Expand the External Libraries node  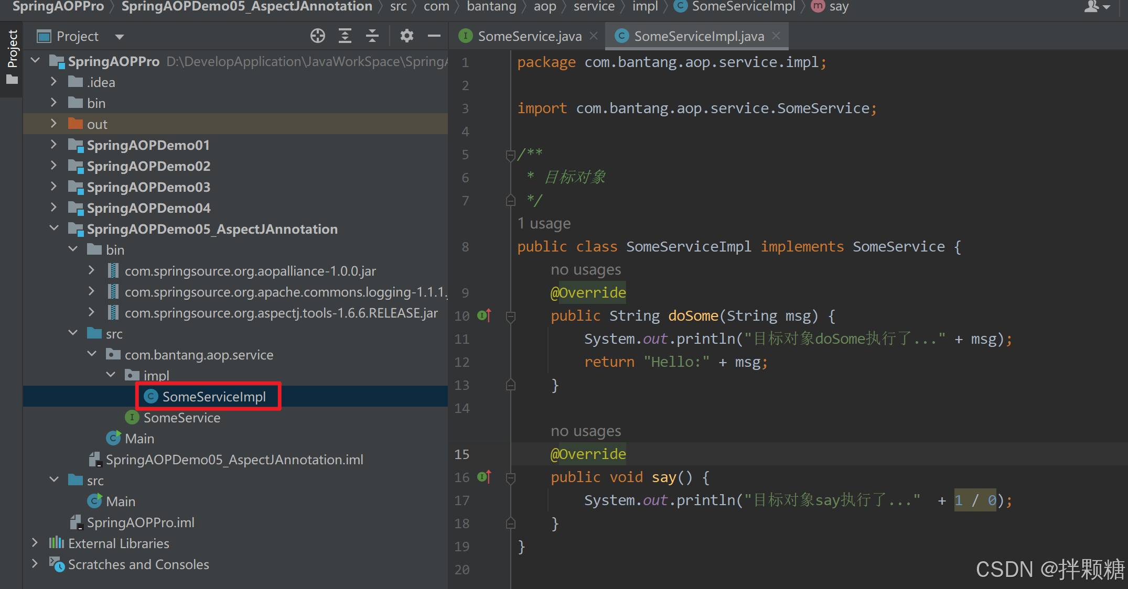(35, 543)
